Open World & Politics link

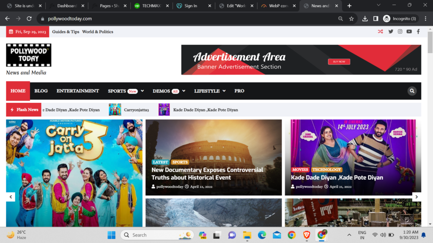98,32
